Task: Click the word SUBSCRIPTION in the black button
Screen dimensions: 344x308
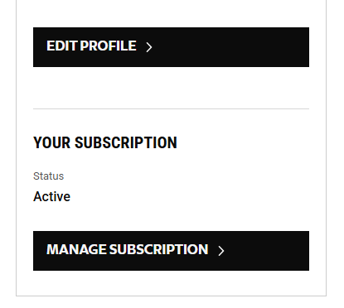Action: tap(158, 249)
